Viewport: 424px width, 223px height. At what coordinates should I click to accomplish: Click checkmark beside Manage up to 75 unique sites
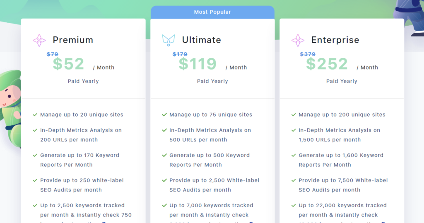tap(164, 115)
